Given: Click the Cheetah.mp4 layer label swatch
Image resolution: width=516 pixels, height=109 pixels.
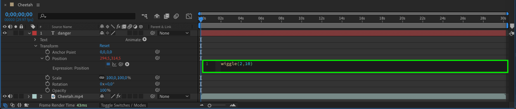Looking at the screenshot, I should (x=34, y=96).
